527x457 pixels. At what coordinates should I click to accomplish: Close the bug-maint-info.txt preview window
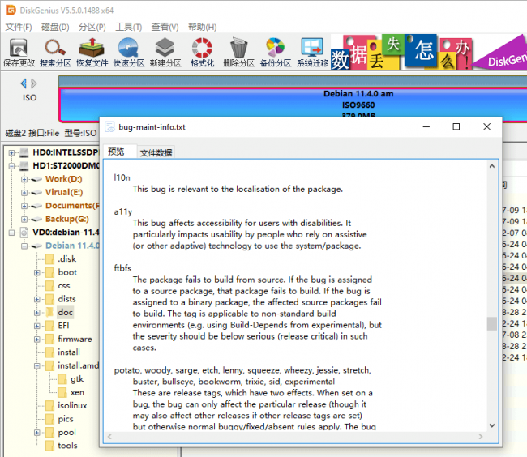click(486, 126)
